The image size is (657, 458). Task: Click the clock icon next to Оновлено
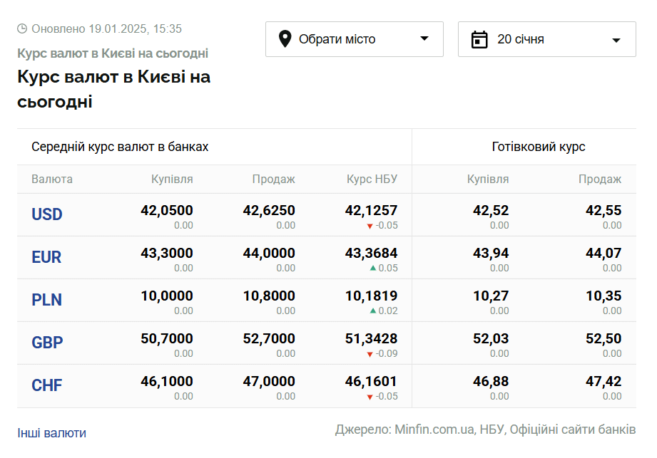click(x=22, y=29)
